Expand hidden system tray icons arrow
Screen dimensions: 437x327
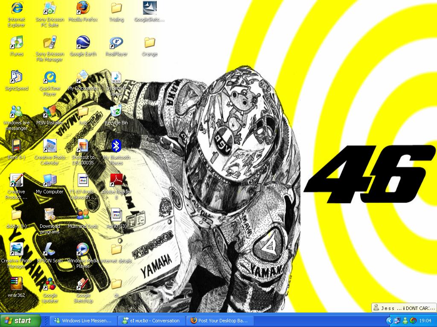tap(389, 321)
